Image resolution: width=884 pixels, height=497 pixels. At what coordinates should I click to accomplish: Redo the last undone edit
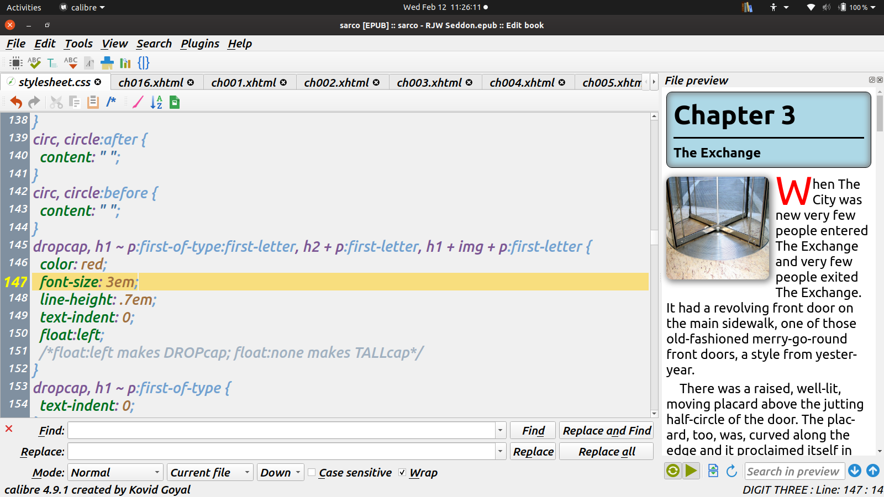click(x=34, y=102)
